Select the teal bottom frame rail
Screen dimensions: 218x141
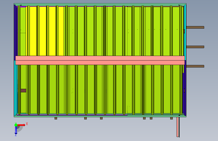(x=100, y=116)
